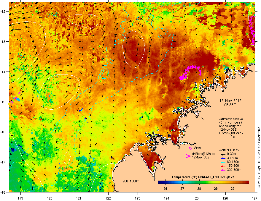The image size is (261, 201).
Task: Click the magenta drifters chevron legend symbol
Action: pyautogui.click(x=188, y=156)
